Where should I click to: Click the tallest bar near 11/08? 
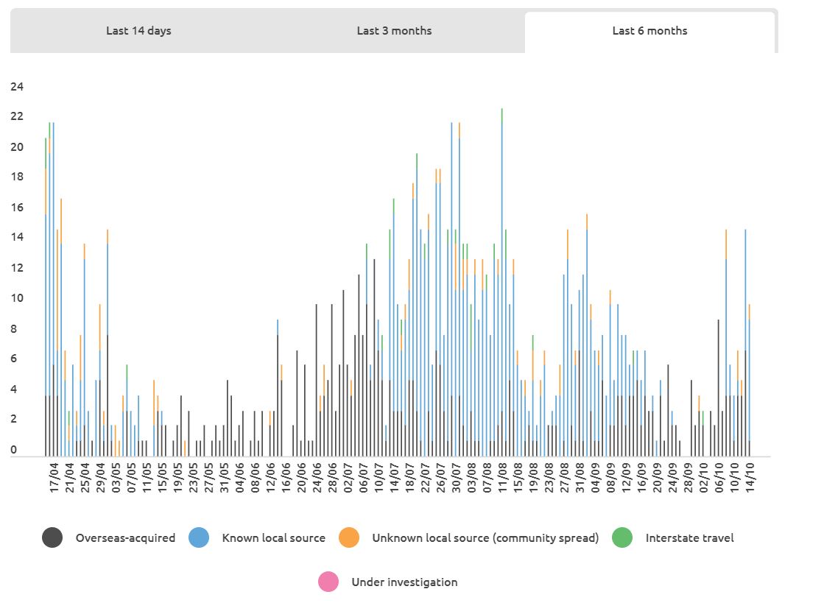click(x=502, y=280)
